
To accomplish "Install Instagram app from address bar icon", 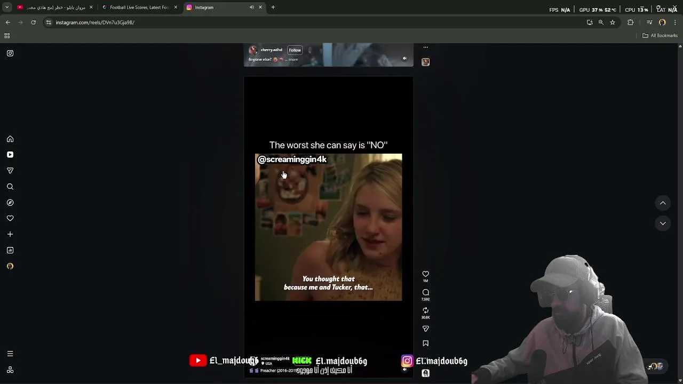I will point(590,22).
